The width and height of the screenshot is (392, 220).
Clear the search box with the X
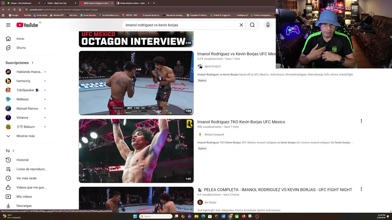coord(241,25)
